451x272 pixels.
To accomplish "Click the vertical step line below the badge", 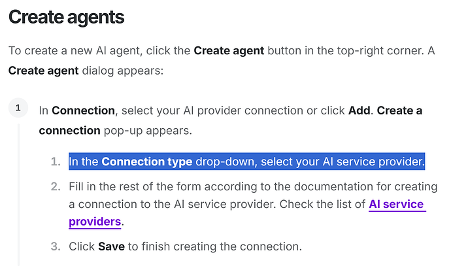I will 19,196.
